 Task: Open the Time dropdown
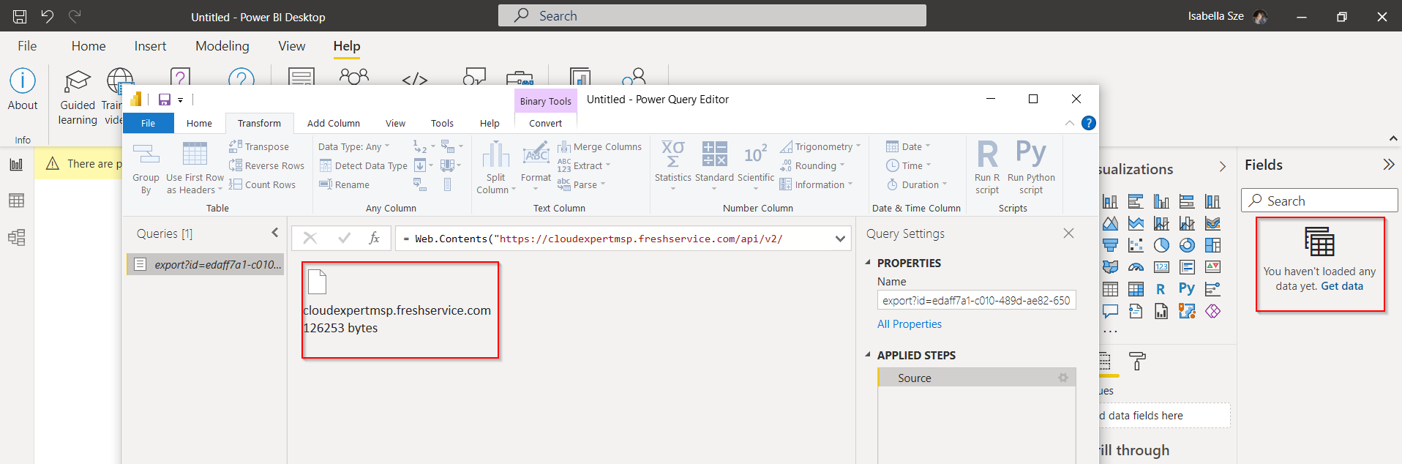(909, 165)
